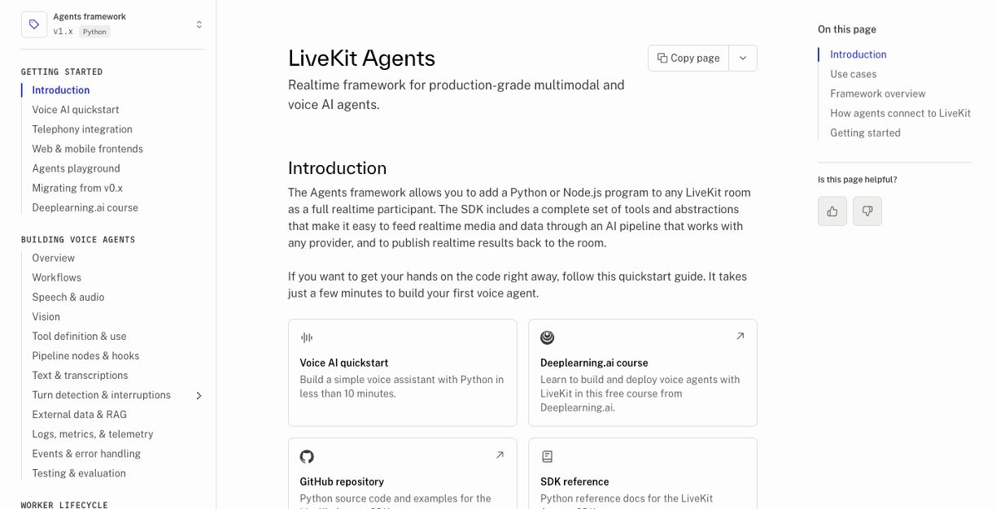Select Telephony integration in the sidebar

coord(81,129)
